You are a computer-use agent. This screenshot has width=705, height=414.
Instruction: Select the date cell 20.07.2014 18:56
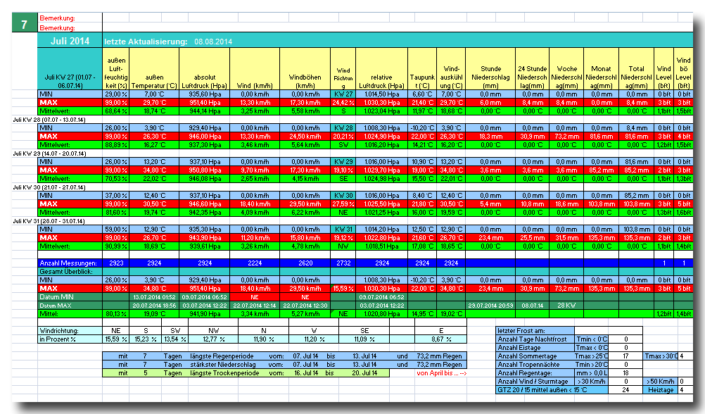point(154,306)
